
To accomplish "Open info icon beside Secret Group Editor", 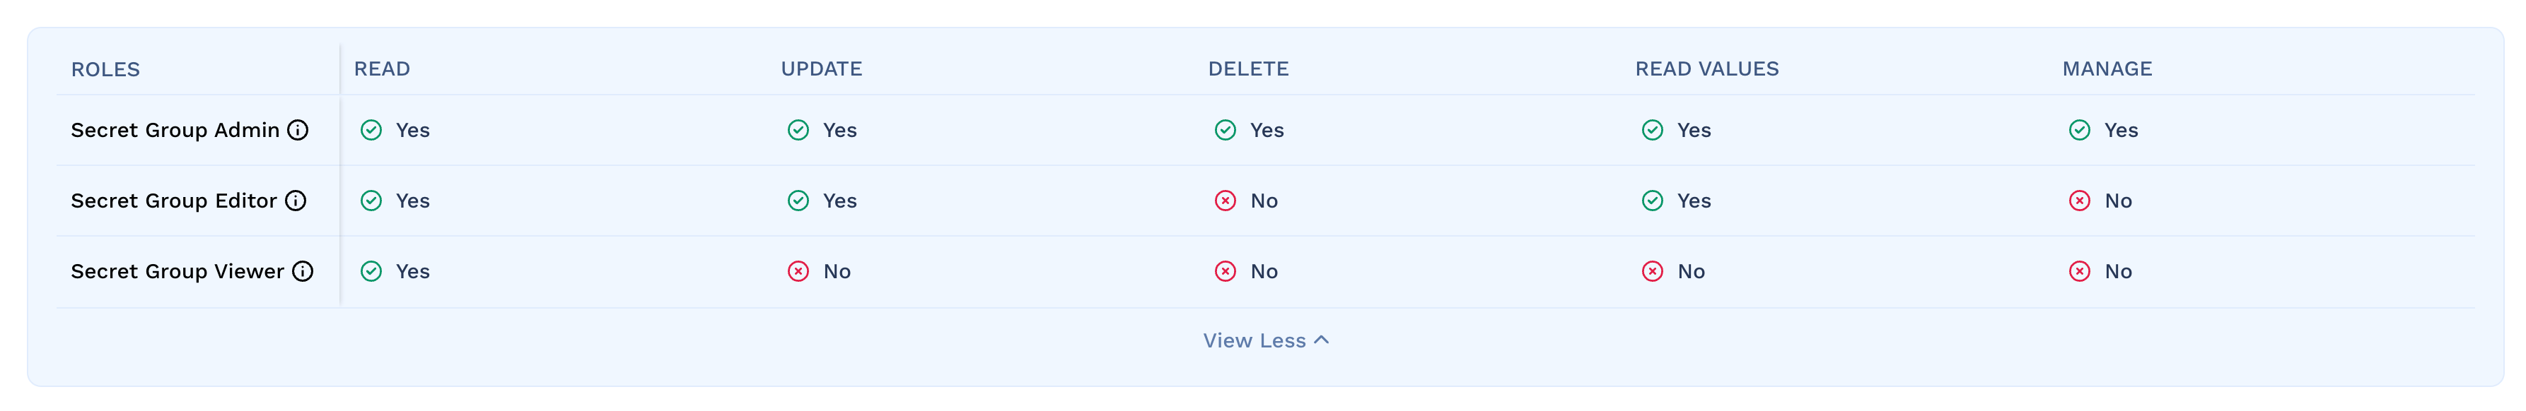I will [x=295, y=201].
